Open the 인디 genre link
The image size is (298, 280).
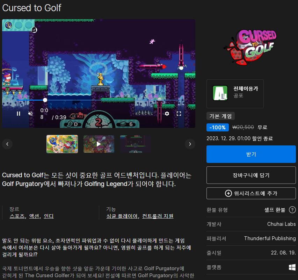point(49,216)
